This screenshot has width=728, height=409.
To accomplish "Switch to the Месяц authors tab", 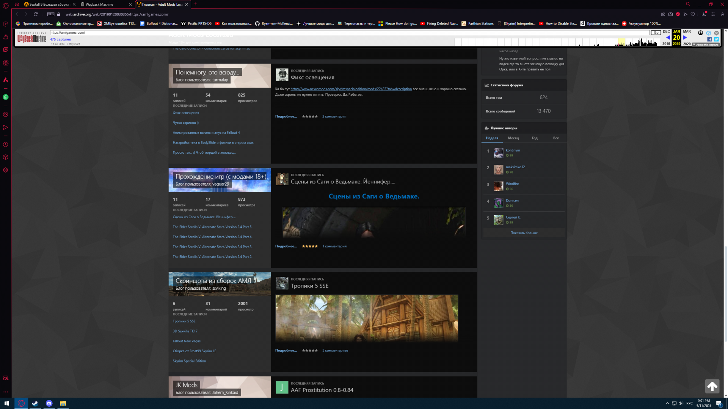I will (513, 138).
